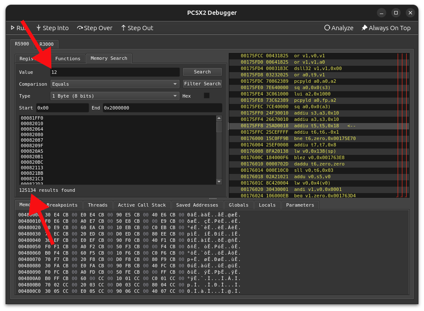Image resolution: width=424 pixels, height=311 pixels.
Task: Focus the Start address field
Action: click(62, 108)
